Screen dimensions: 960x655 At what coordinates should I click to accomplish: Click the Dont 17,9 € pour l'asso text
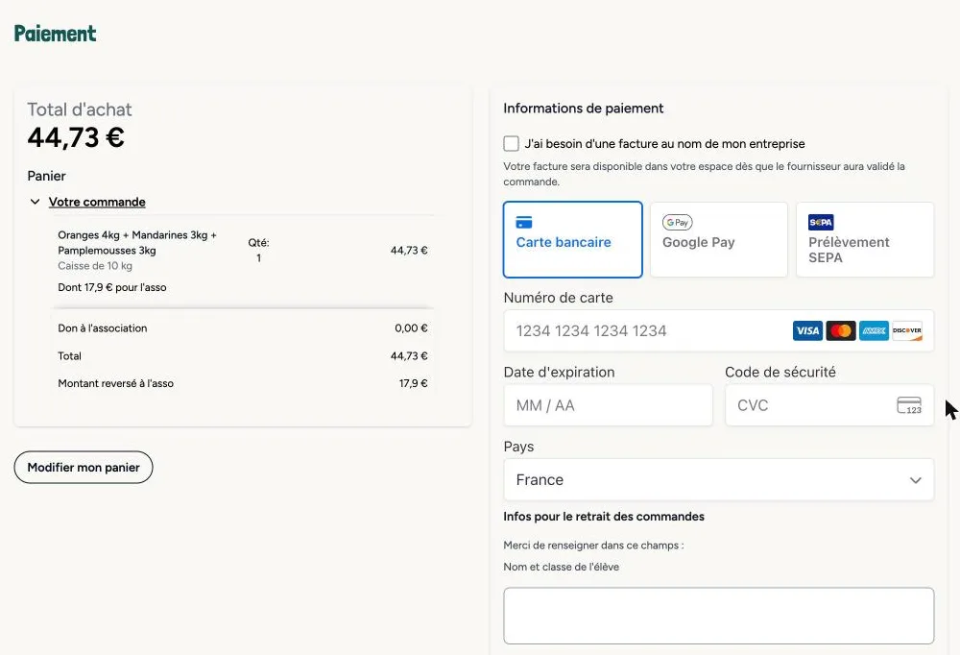tap(112, 287)
